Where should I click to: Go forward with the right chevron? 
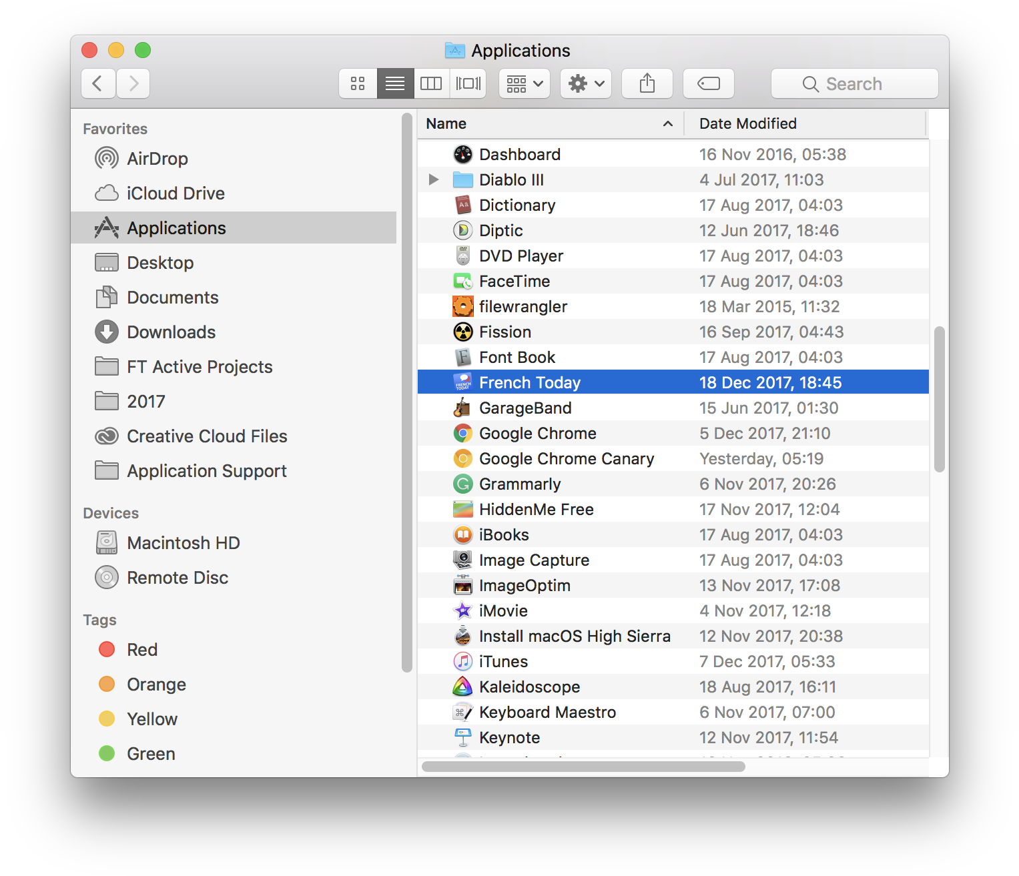pyautogui.click(x=133, y=83)
